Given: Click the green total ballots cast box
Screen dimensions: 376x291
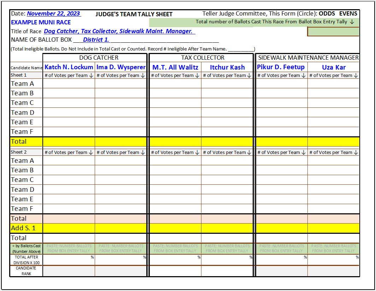Looking at the screenshot, I should [x=333, y=31].
